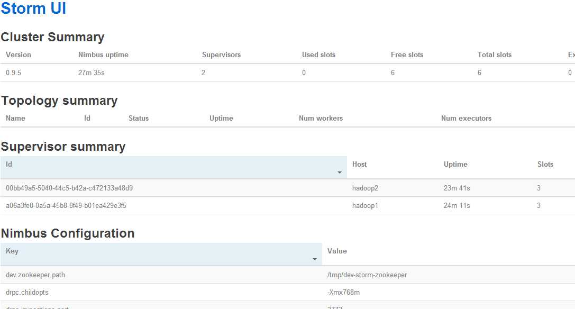
Task: Sort topologies by Num workers header
Action: 321,118
